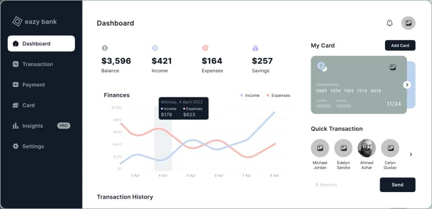Click the Add Card button
This screenshot has height=209, width=432.
[400, 45]
